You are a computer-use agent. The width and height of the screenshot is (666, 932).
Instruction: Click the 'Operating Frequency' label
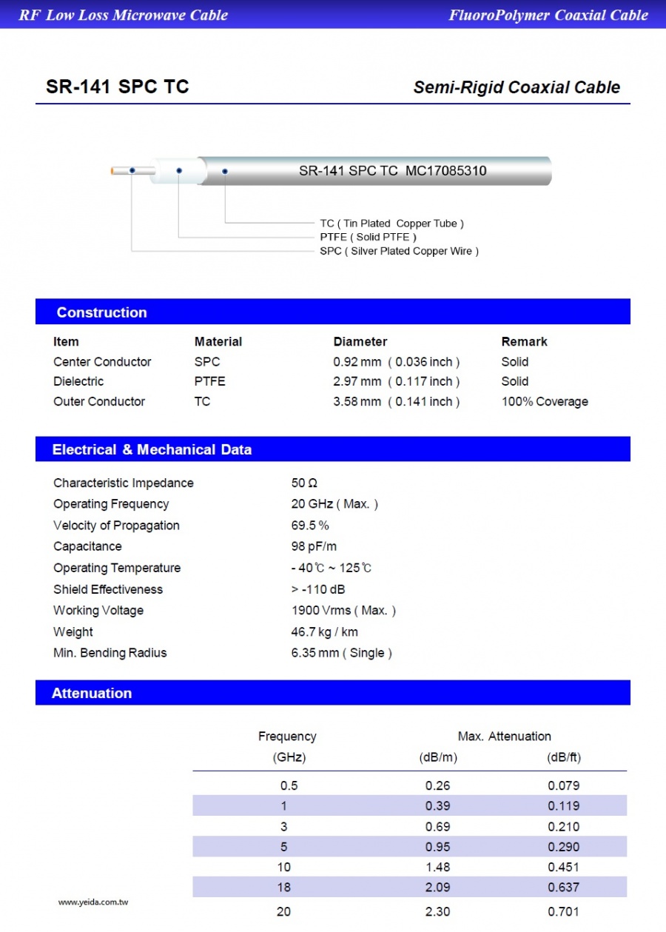pos(111,504)
